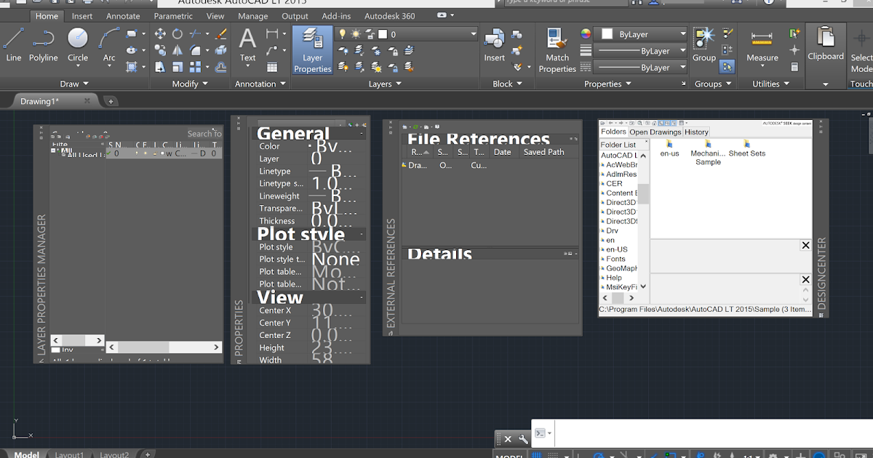Image resolution: width=873 pixels, height=458 pixels.
Task: Click the ByLayer color swatch
Action: pos(606,34)
